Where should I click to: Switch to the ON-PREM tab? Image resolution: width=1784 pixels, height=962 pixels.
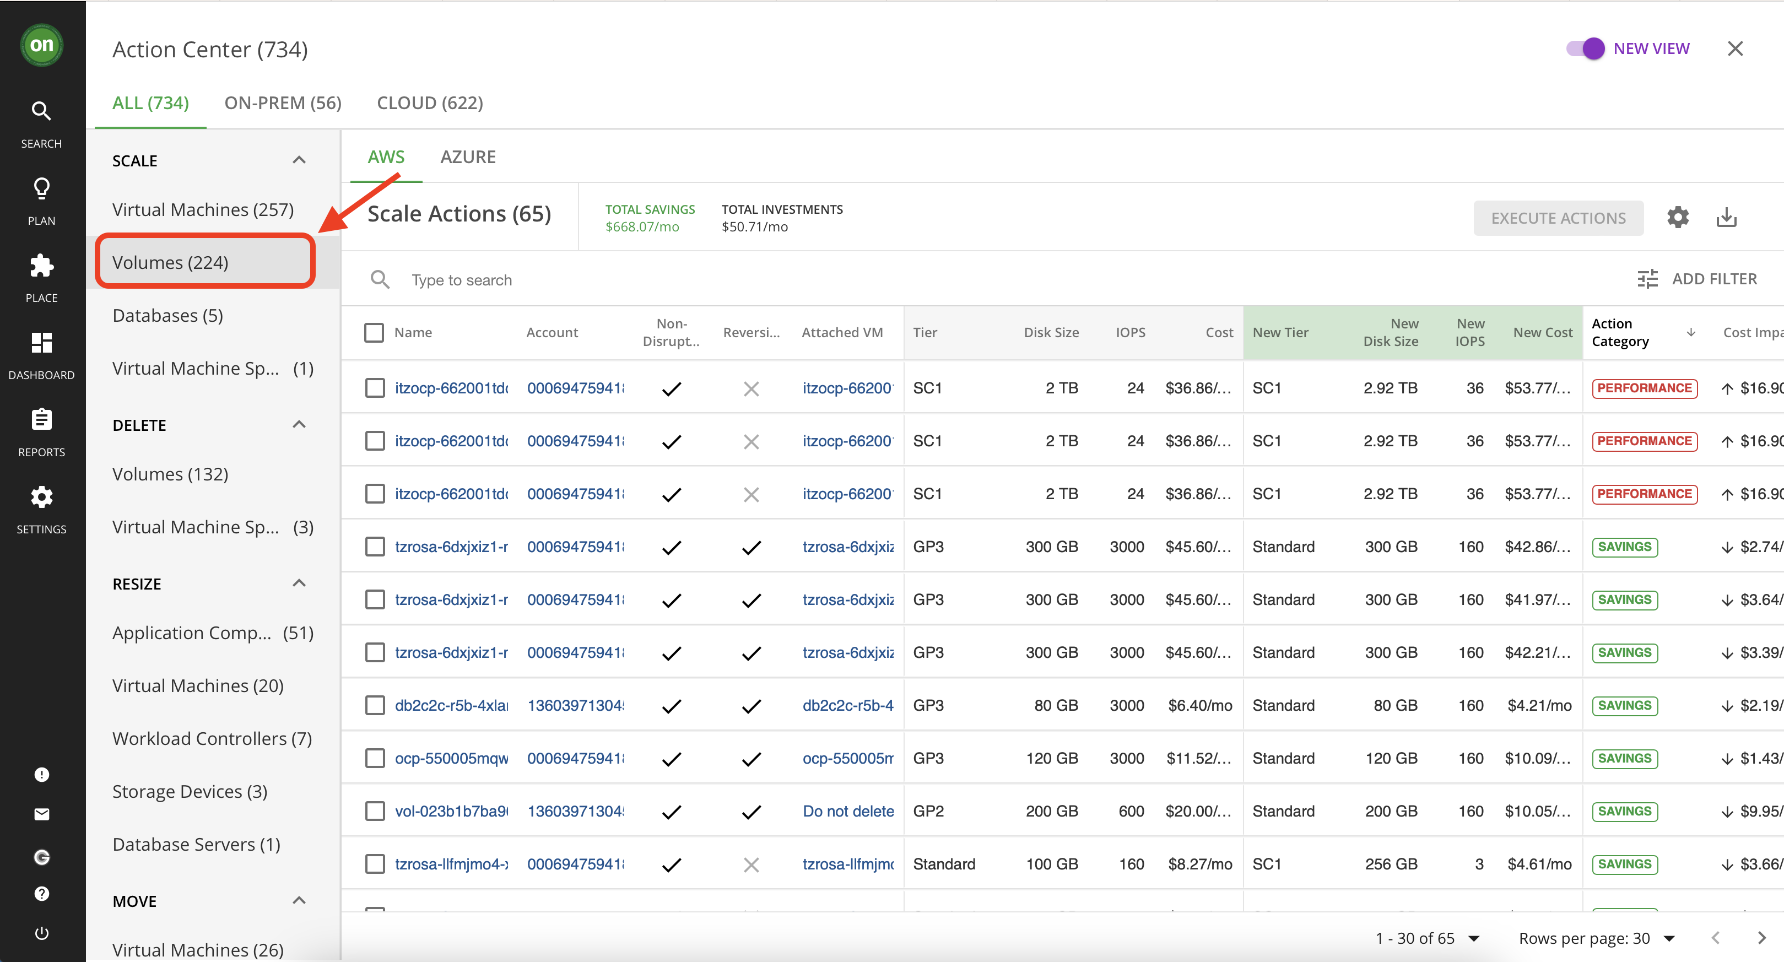[282, 102]
